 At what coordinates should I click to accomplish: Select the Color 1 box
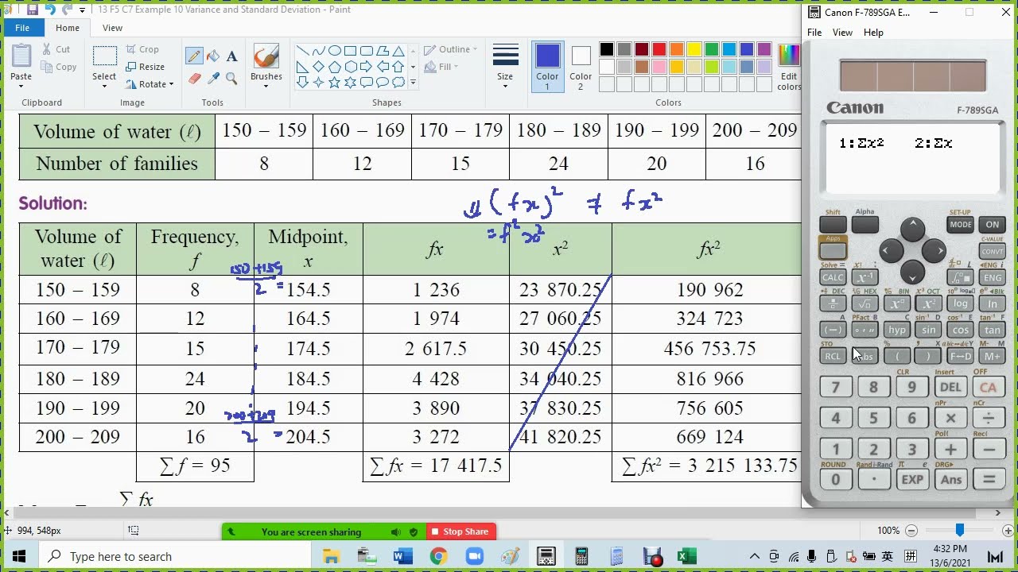pos(547,67)
